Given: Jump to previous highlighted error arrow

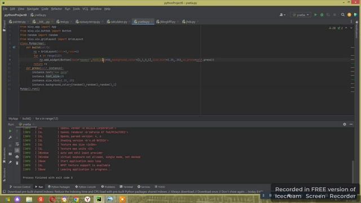Looking at the screenshot, I should 346,28.
